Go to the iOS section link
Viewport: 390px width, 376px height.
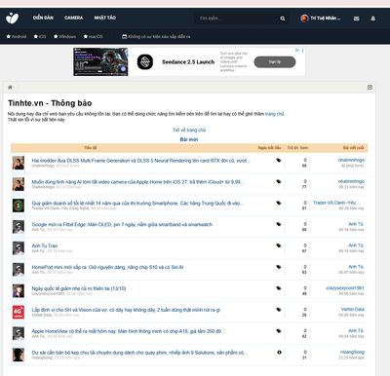click(x=40, y=36)
